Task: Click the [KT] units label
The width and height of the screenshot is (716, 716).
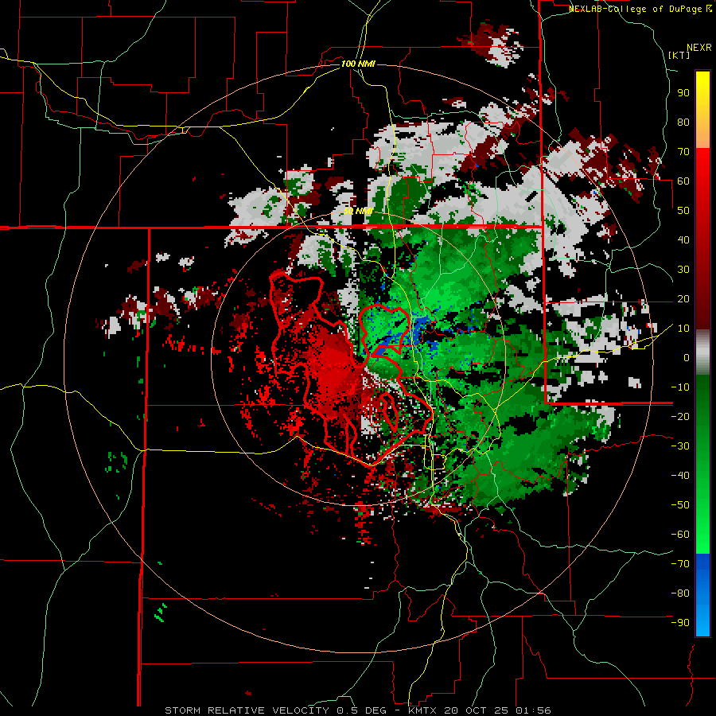Action: pos(679,55)
